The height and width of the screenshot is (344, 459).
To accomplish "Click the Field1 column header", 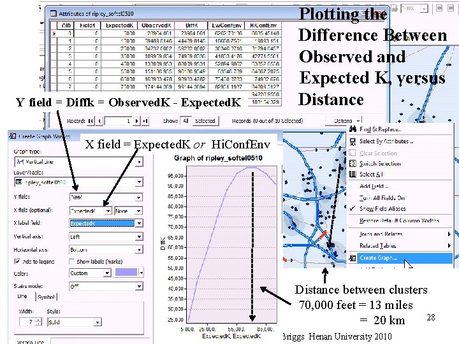I will coord(87,25).
